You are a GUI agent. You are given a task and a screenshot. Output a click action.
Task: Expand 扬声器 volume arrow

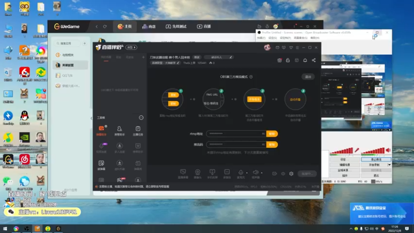click(262, 173)
